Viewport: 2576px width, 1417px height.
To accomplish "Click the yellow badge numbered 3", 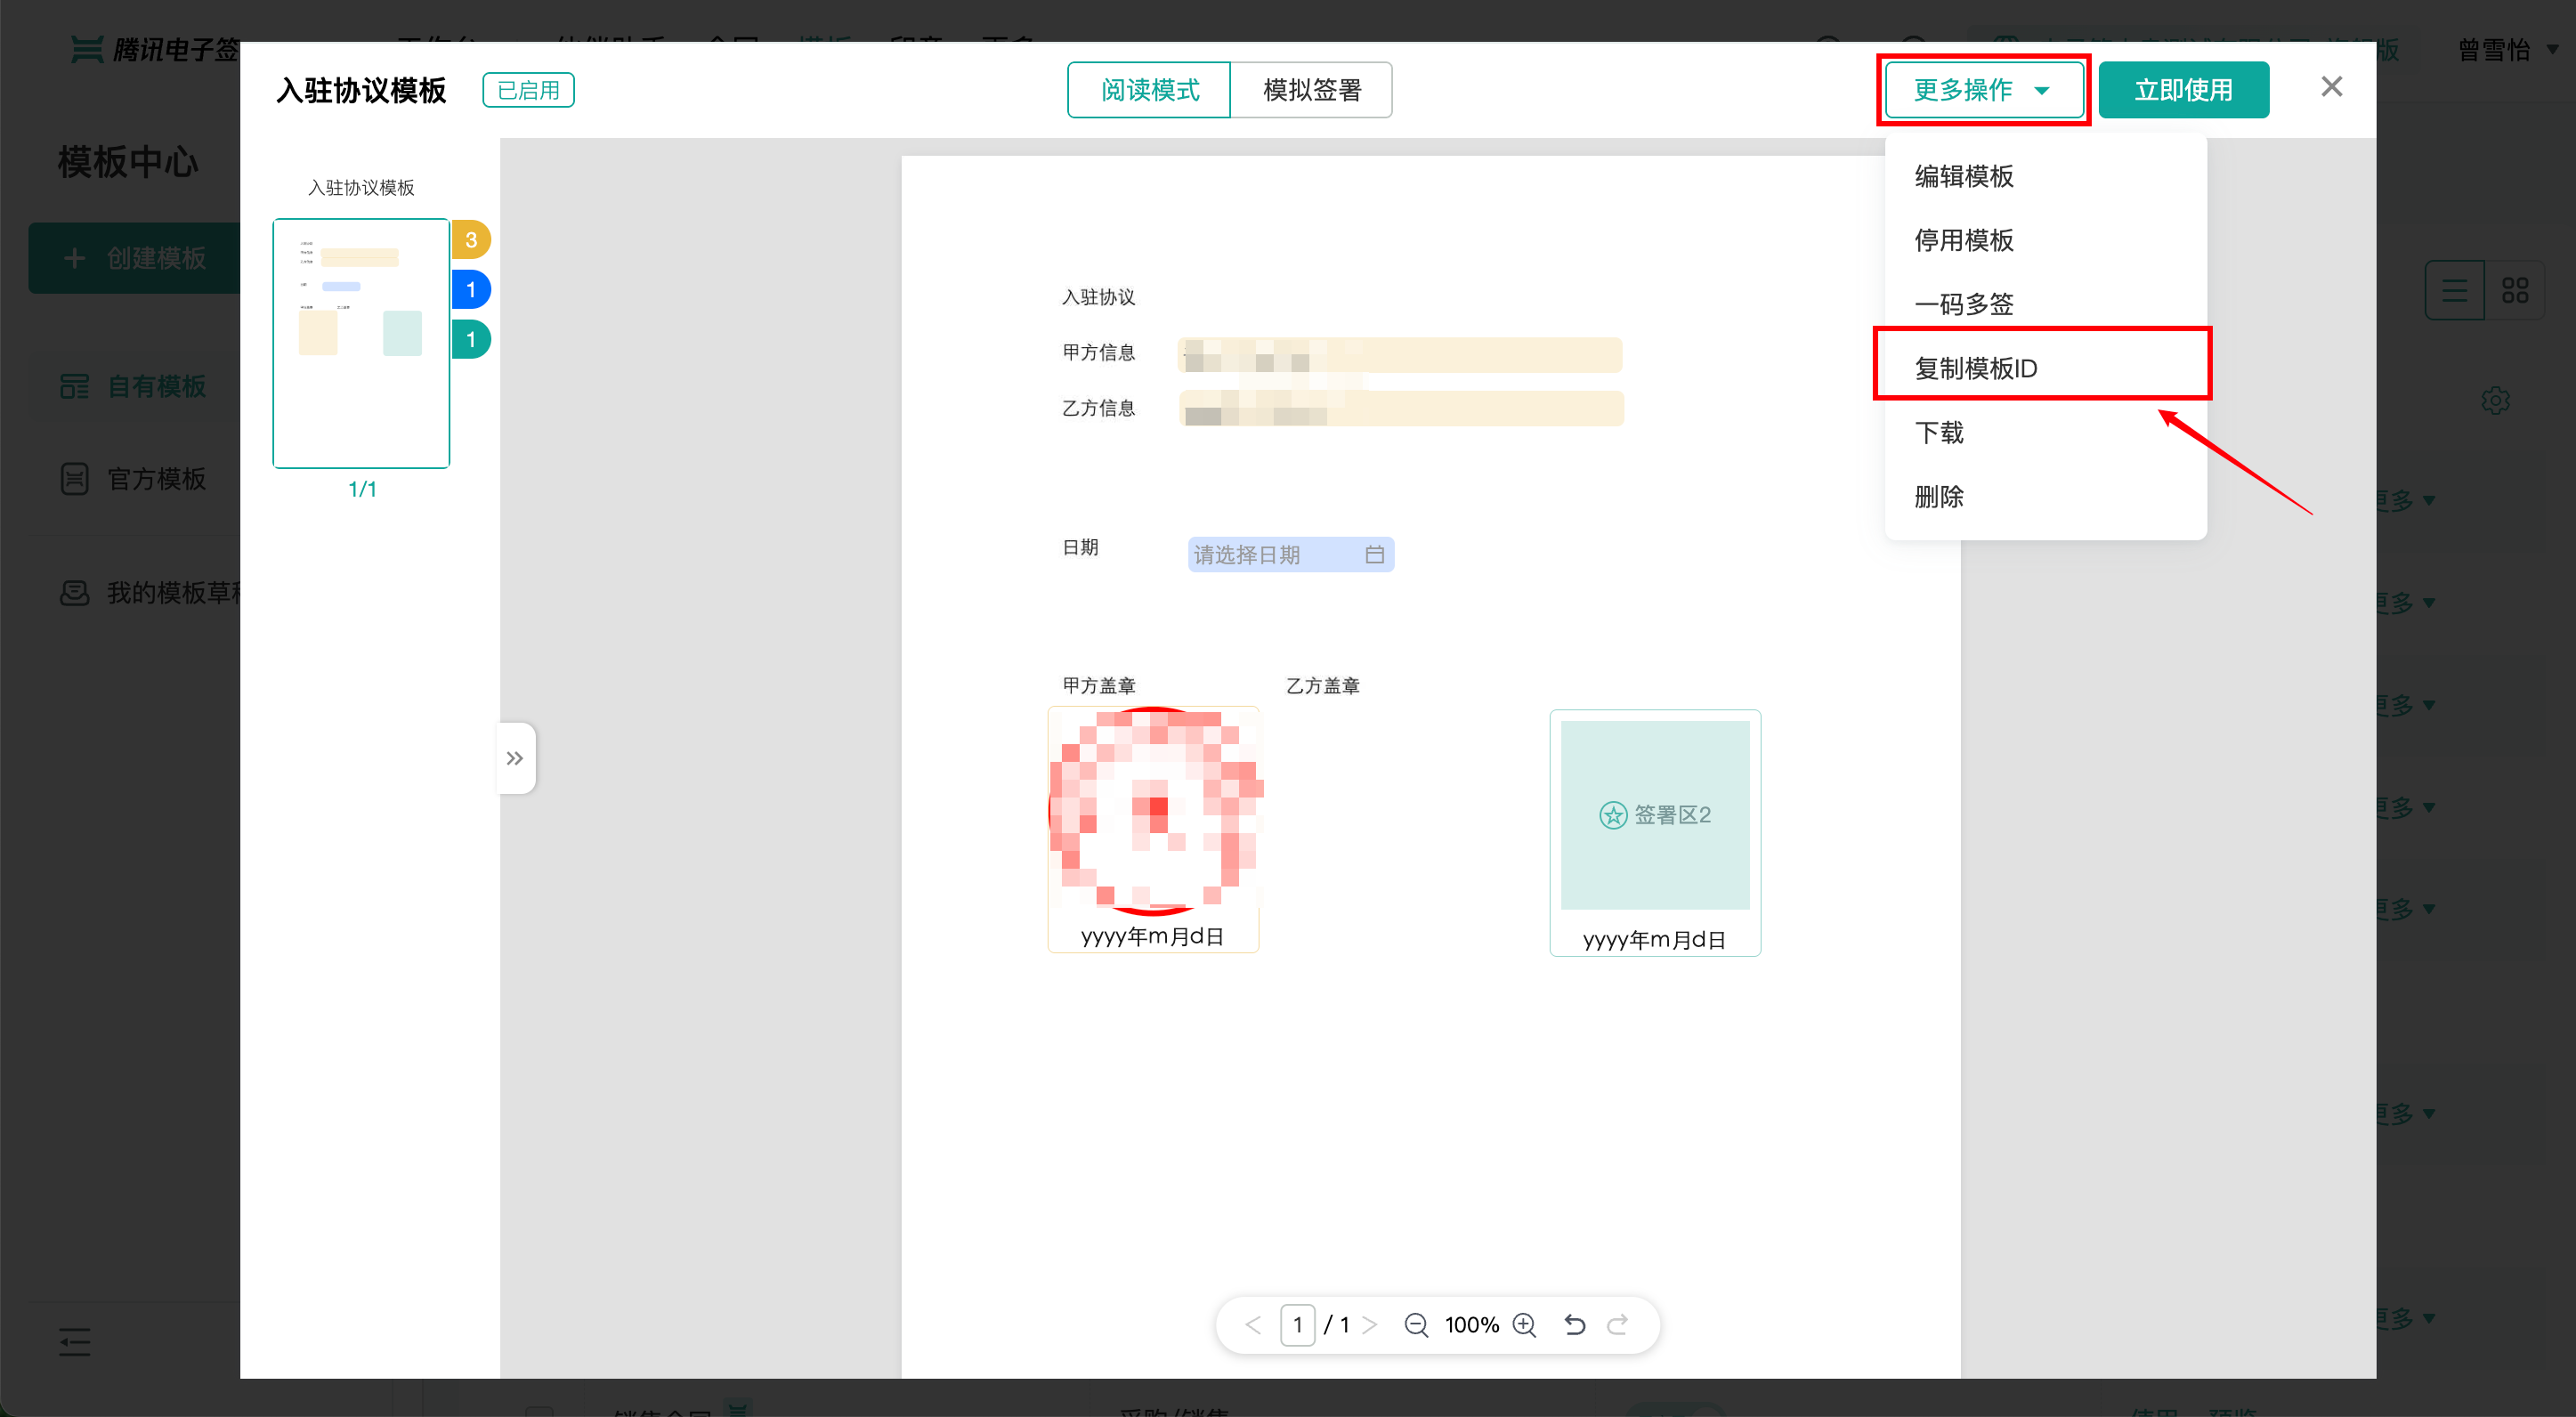I will click(471, 240).
